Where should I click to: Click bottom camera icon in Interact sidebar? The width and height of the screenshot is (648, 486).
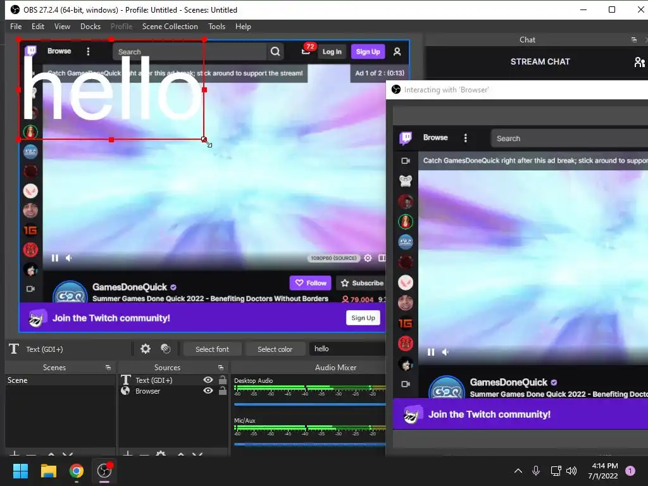click(x=406, y=384)
